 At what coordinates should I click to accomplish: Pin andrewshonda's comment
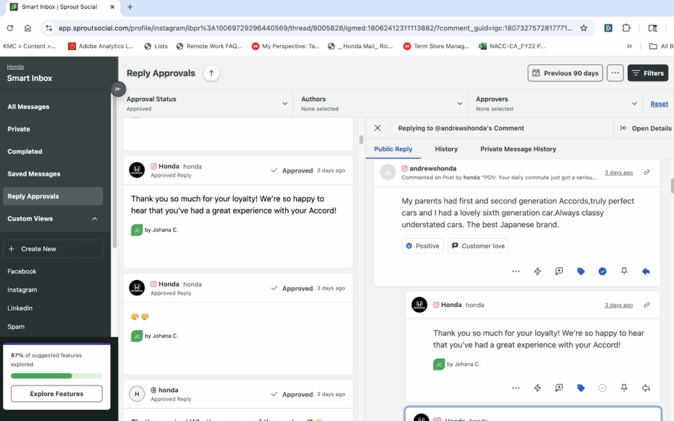click(x=623, y=271)
